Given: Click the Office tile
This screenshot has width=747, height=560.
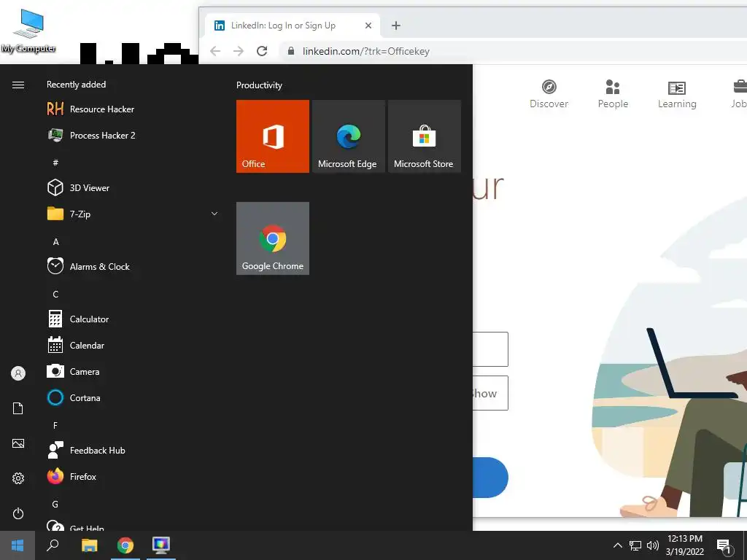Looking at the screenshot, I should [273, 136].
